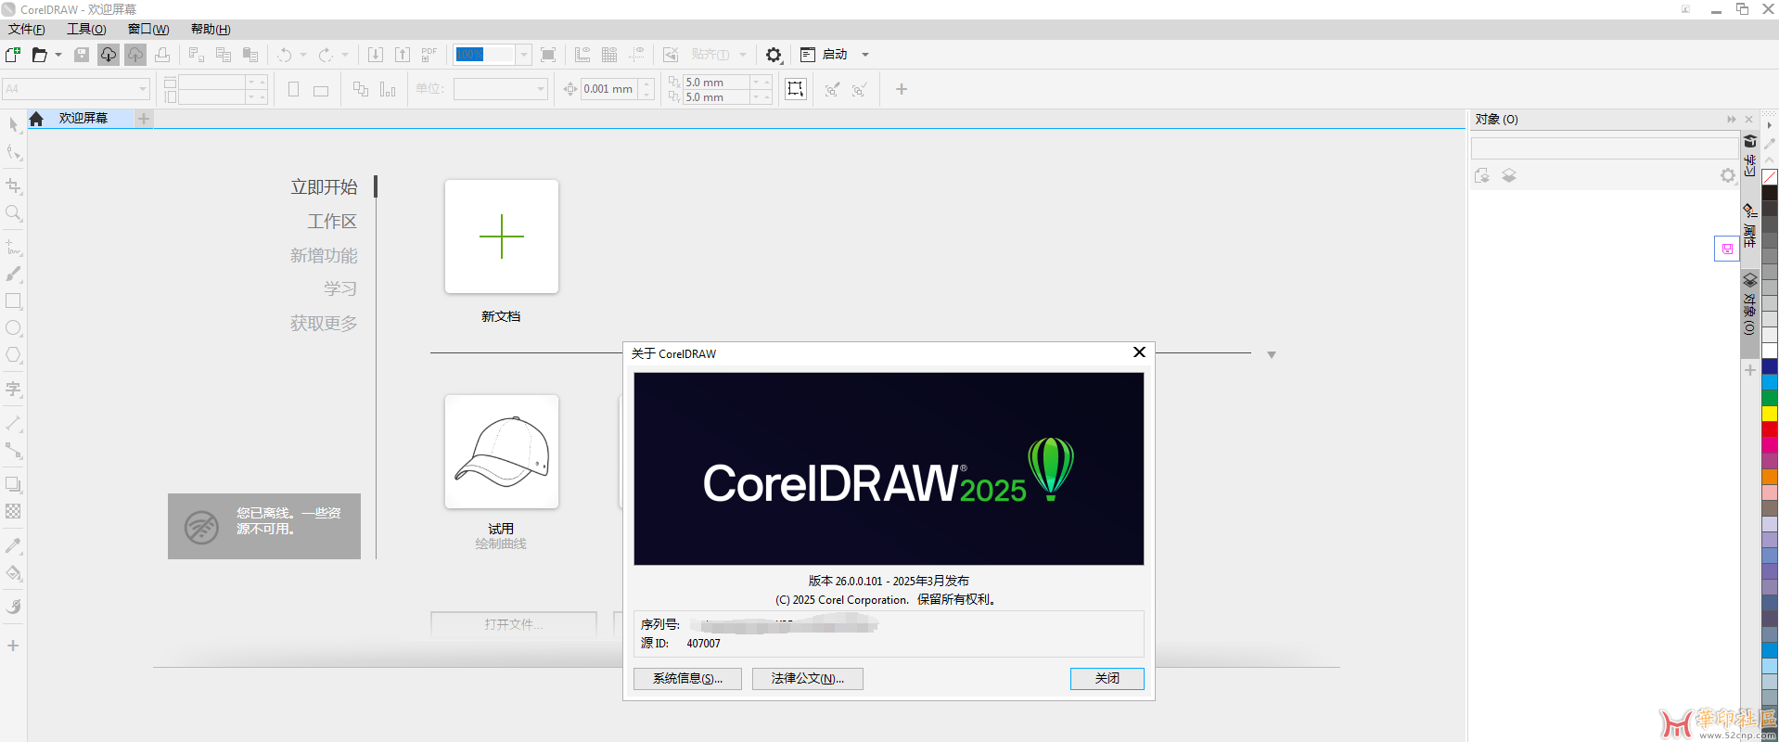Expand the triangle right of templates divider

coord(1272,355)
